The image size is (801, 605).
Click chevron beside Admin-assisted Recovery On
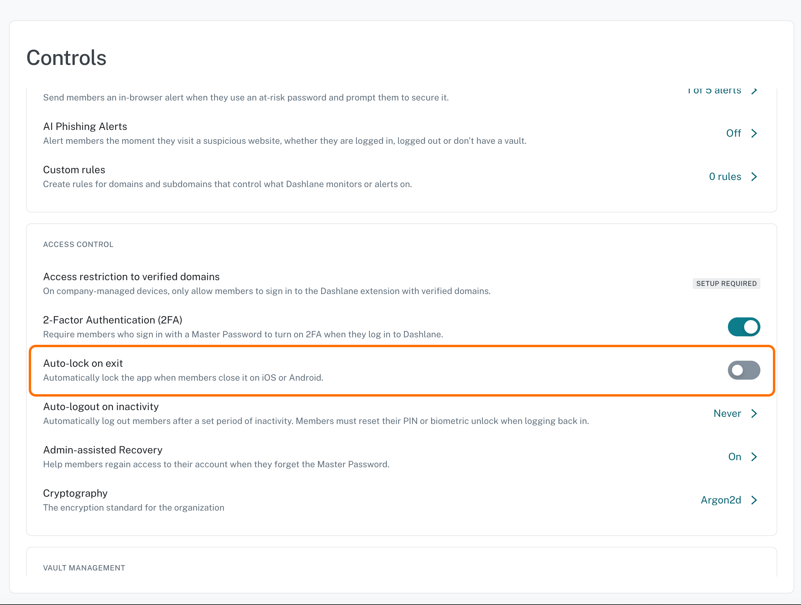tap(754, 457)
